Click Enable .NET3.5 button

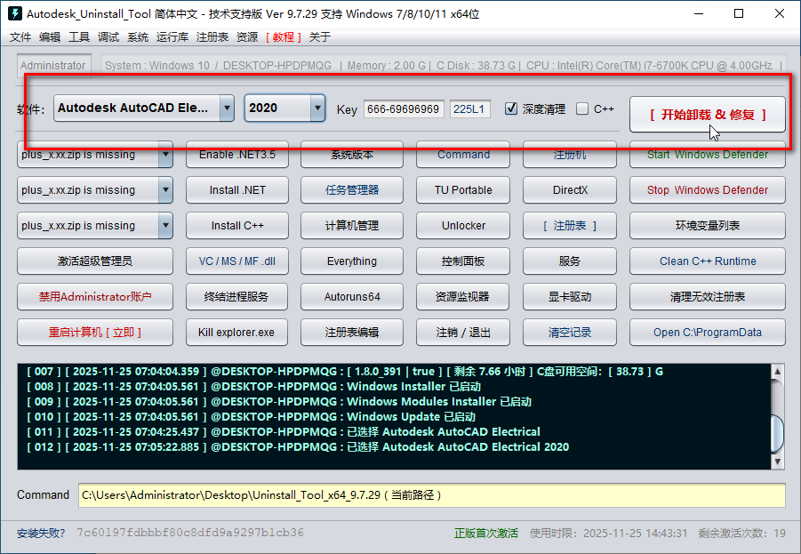pyautogui.click(x=237, y=155)
